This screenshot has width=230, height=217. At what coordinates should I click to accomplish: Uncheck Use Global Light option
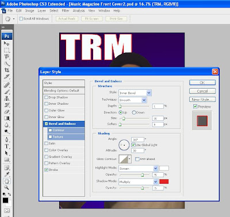coord(133,145)
